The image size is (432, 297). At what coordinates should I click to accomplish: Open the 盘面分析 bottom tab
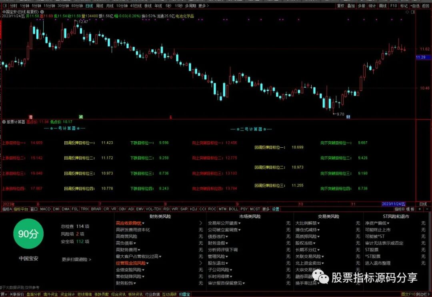(34, 295)
